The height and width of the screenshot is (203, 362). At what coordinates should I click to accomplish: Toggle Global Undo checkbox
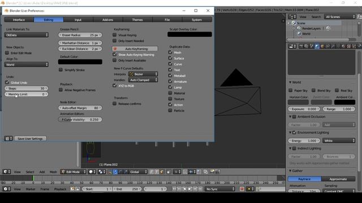pyautogui.click(x=7, y=82)
